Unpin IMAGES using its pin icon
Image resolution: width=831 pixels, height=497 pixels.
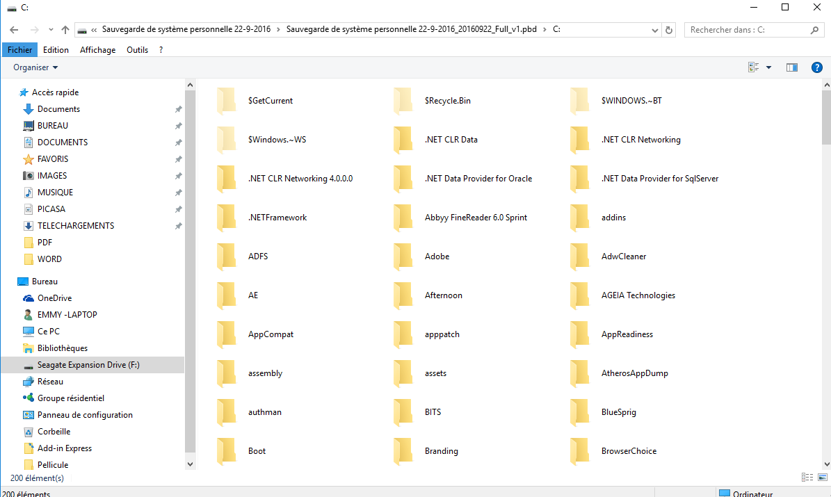(179, 176)
